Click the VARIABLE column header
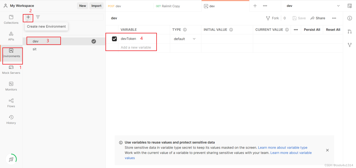This screenshot has width=356, height=168. pyautogui.click(x=129, y=30)
